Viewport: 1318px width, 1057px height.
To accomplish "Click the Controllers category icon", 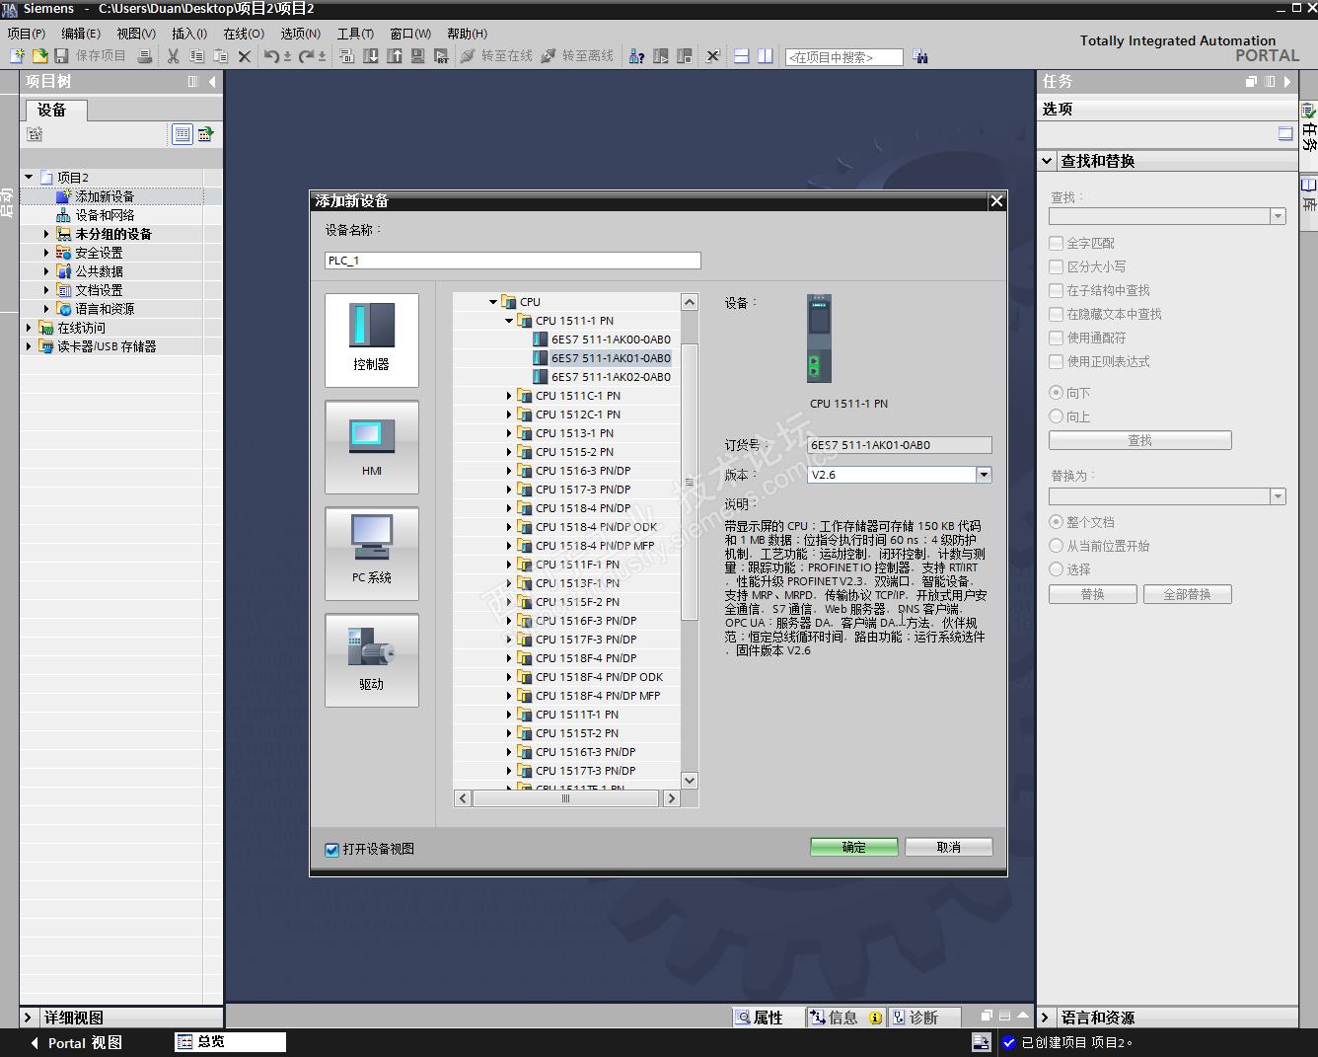I will (372, 340).
